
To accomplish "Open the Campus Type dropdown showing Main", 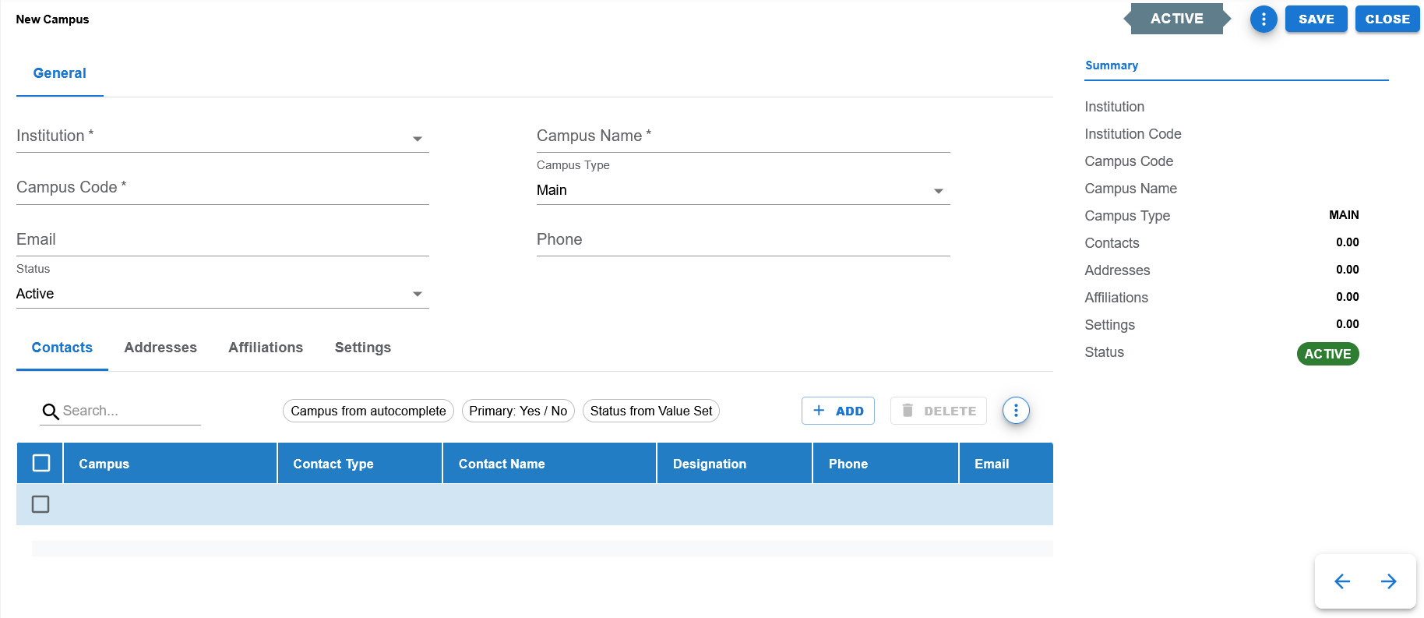I will 743,190.
